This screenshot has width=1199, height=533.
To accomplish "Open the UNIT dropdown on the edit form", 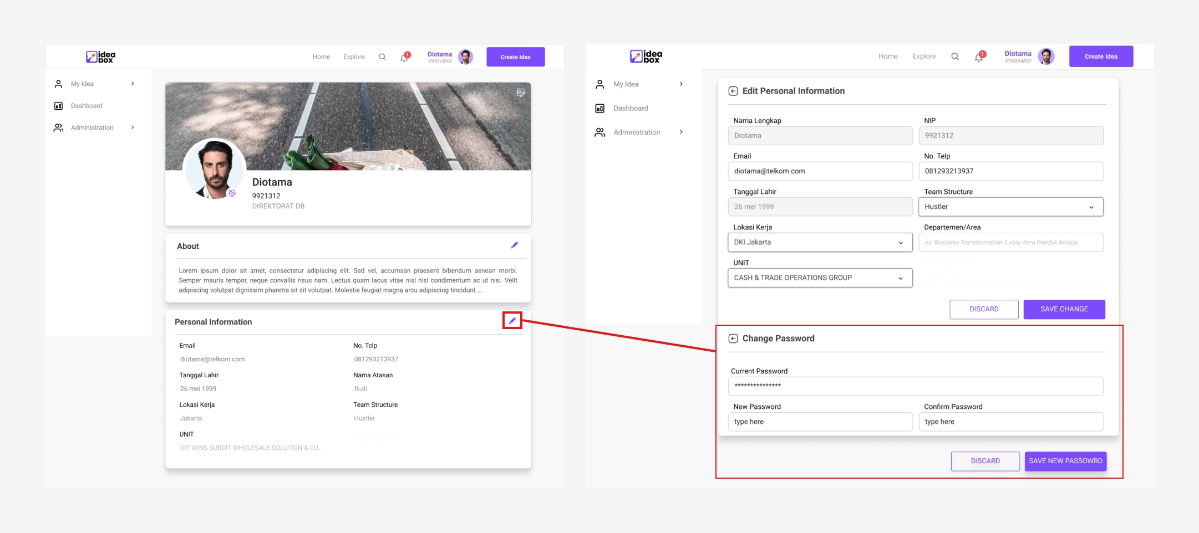I will (820, 278).
